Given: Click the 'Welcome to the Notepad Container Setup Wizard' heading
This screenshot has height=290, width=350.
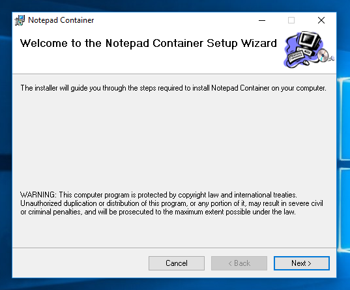Looking at the screenshot, I should pos(149,43).
